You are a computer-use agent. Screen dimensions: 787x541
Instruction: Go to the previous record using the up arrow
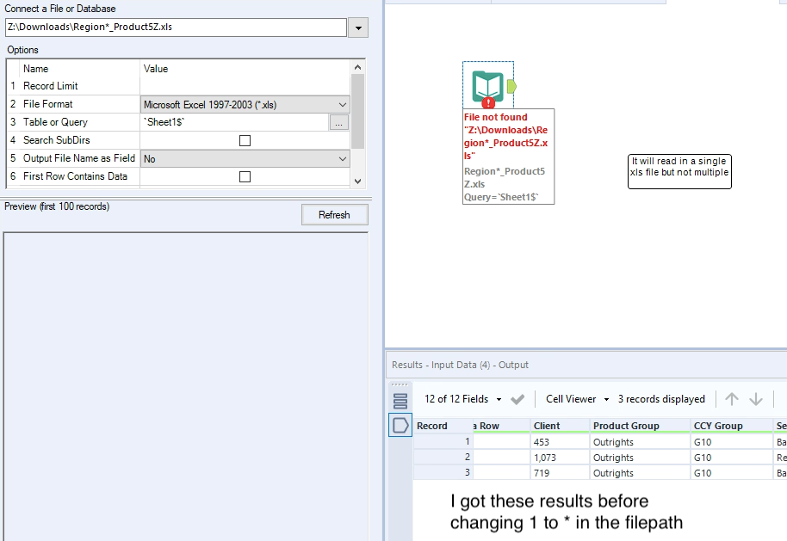pos(733,399)
